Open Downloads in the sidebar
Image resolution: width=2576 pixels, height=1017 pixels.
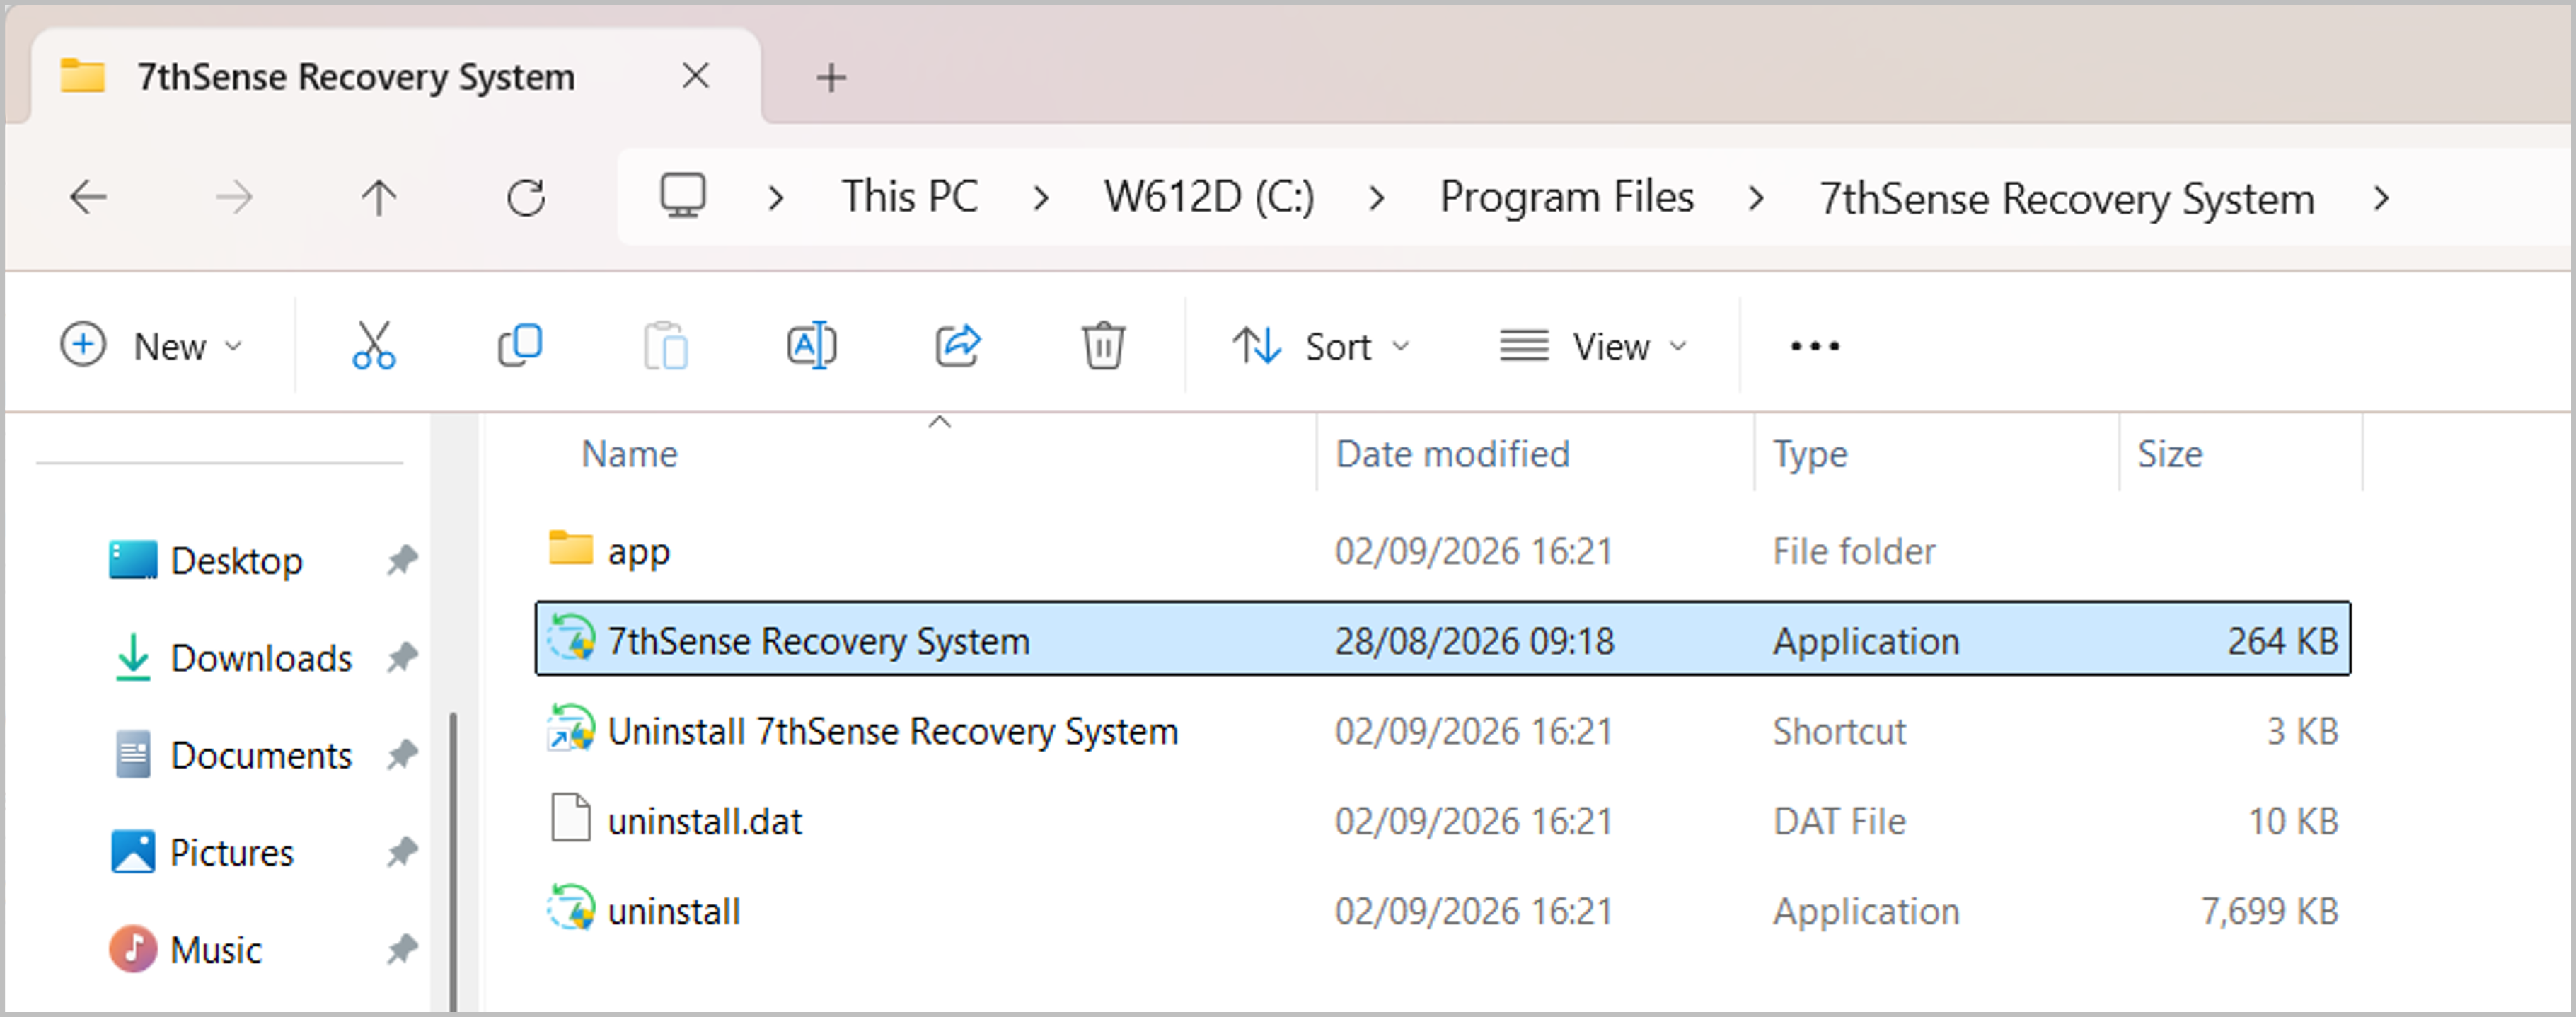pyautogui.click(x=261, y=658)
